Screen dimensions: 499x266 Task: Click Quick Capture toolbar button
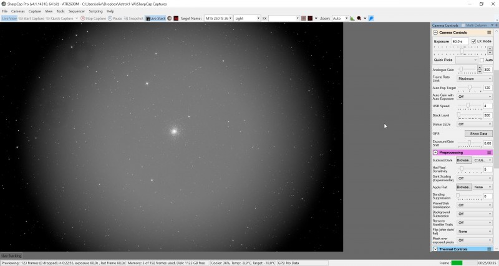[59, 19]
